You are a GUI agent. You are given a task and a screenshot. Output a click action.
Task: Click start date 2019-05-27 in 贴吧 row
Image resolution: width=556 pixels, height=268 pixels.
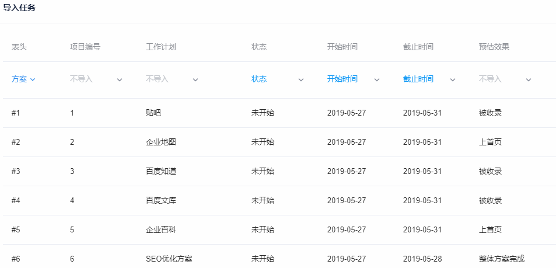347,113
